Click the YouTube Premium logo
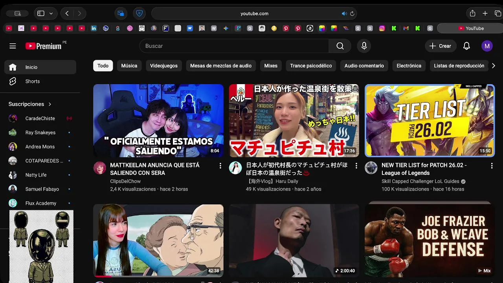Image resolution: width=503 pixels, height=283 pixels. (x=43, y=46)
